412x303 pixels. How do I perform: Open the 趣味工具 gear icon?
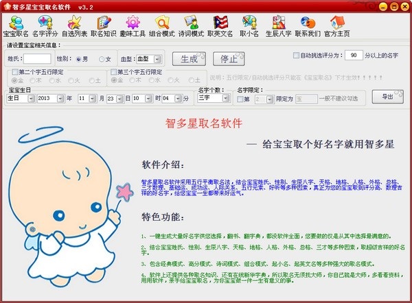[133, 25]
